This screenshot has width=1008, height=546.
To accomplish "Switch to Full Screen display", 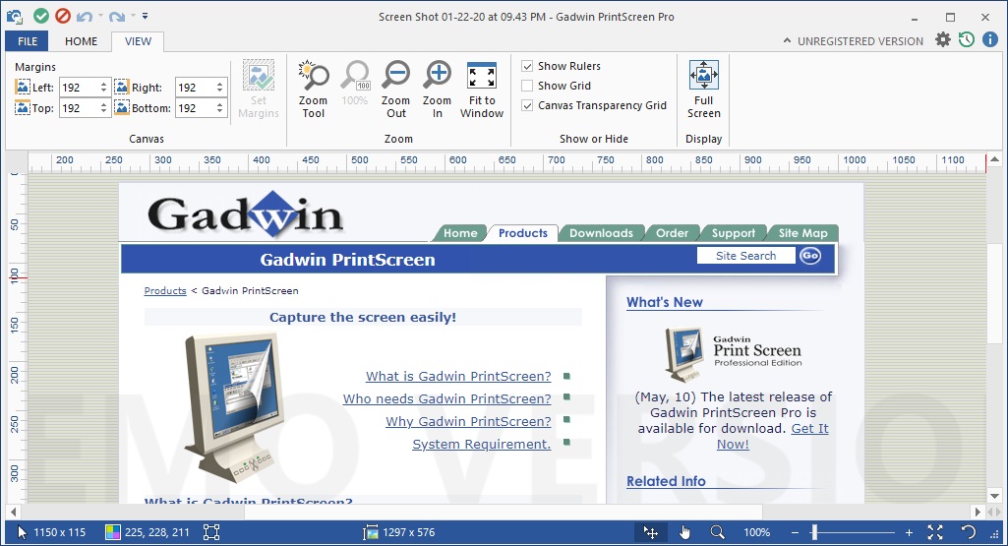I will [x=704, y=90].
